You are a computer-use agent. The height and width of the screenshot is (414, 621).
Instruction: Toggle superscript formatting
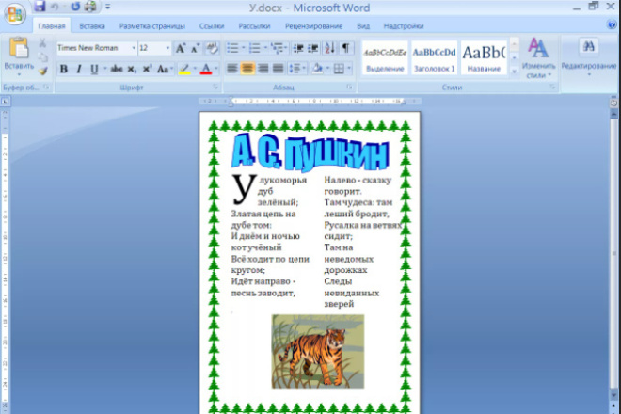[x=147, y=69]
